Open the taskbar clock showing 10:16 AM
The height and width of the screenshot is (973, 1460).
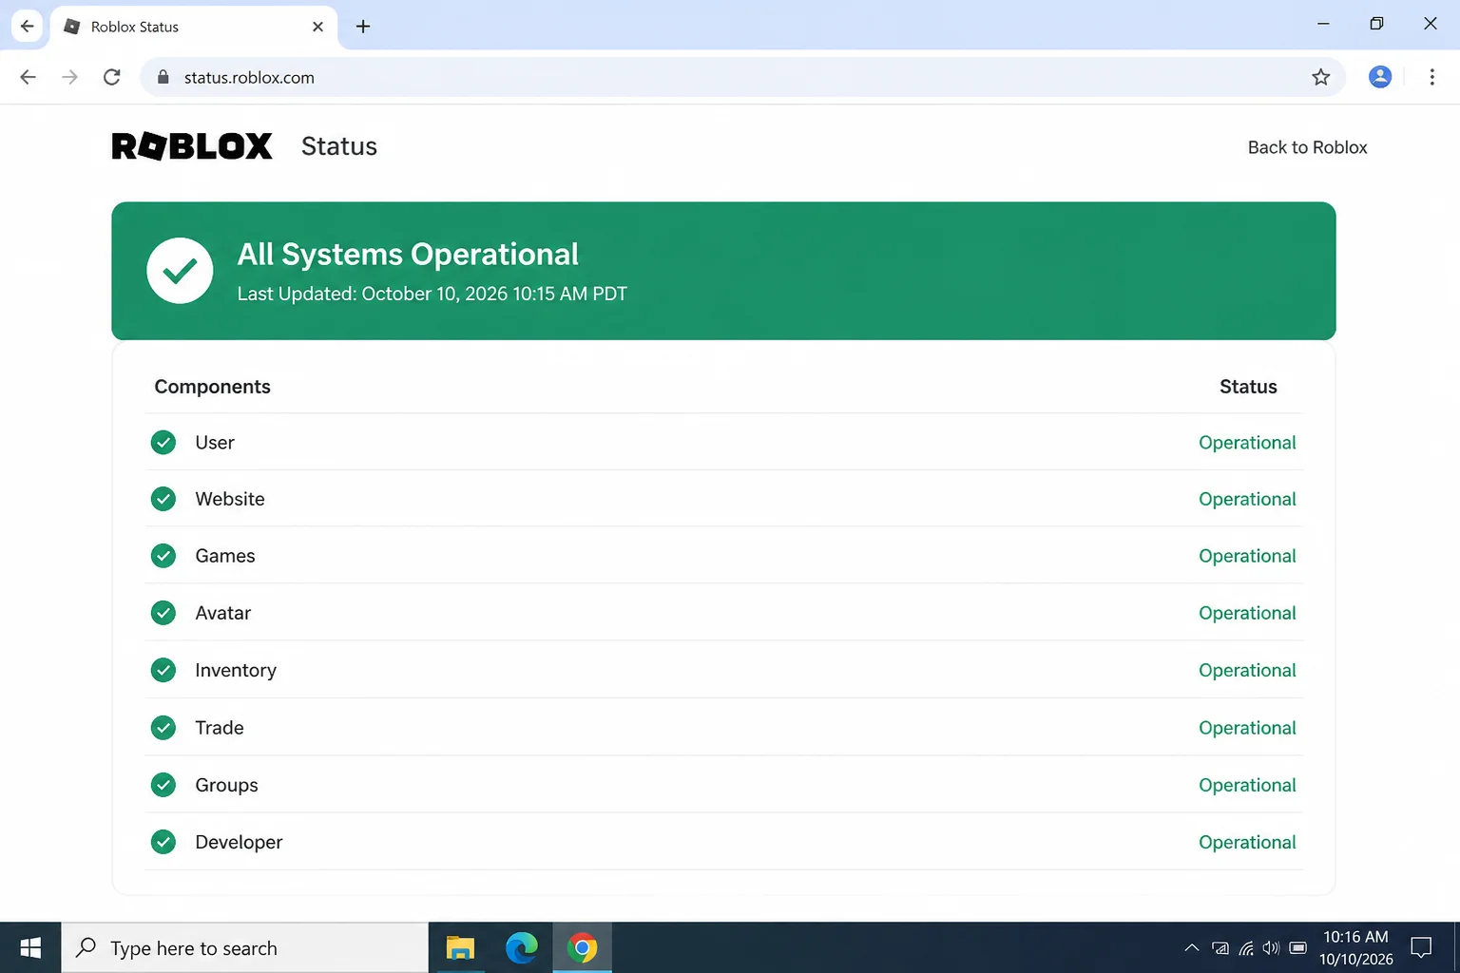point(1355,947)
